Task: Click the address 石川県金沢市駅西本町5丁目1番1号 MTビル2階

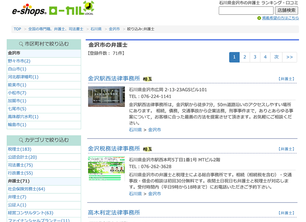Action: [174, 160]
